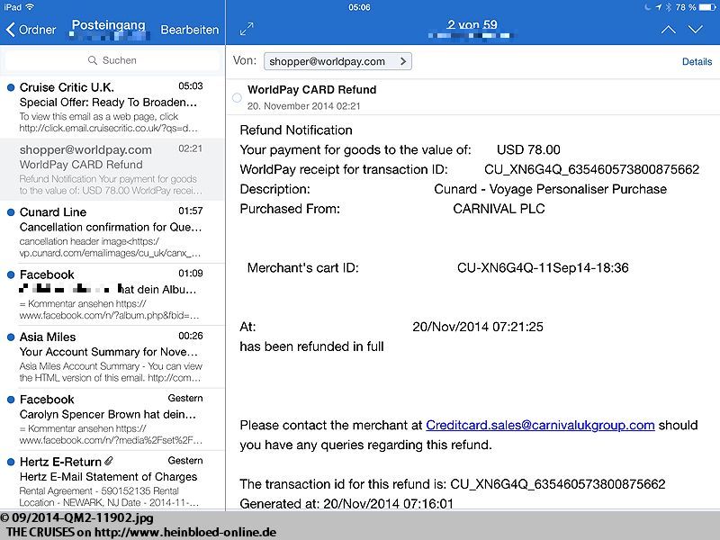The width and height of the screenshot is (720, 540).
Task: Open sender shopper@worldpay.com contact chip
Action: pos(337,61)
